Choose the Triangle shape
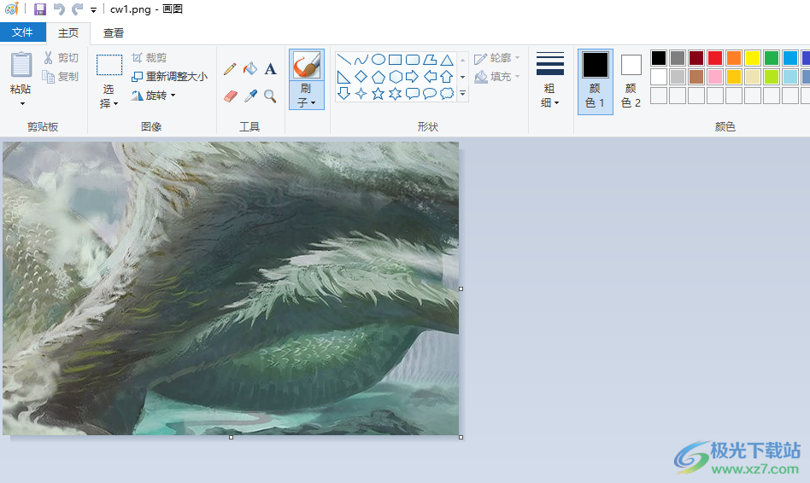The image size is (810, 483). 447,60
